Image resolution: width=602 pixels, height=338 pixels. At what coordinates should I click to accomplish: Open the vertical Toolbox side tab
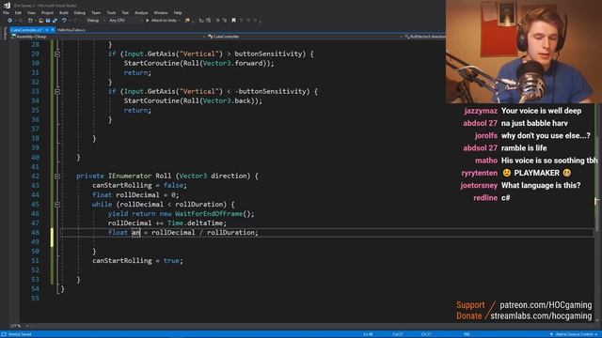[5, 34]
